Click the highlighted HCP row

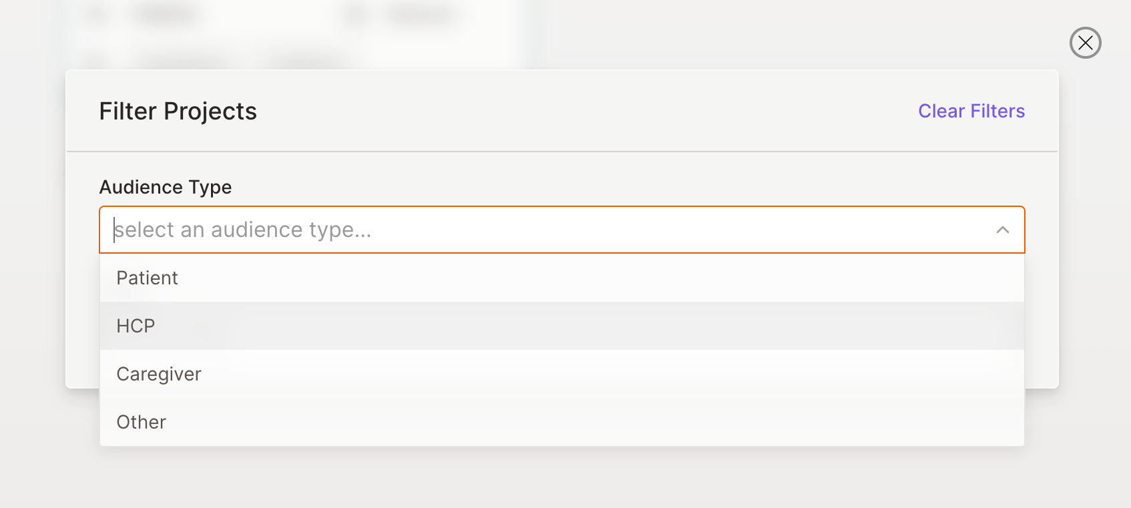[561, 326]
